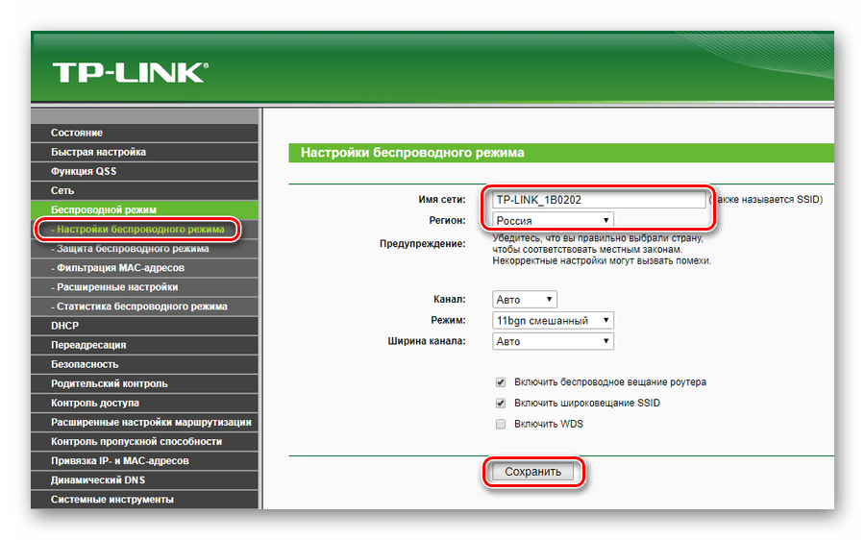Open the DHCP menu item

pos(144,326)
